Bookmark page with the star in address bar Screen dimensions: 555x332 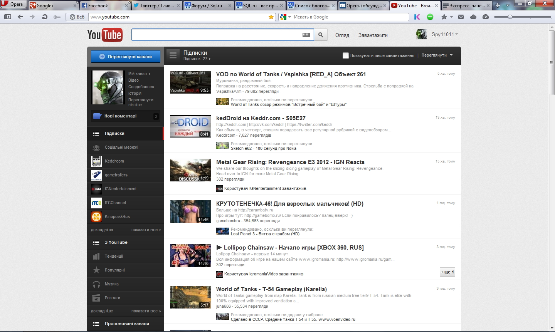[271, 17]
